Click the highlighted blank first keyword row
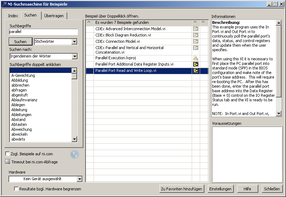This screenshot has width=286, height=197. coord(41,70)
